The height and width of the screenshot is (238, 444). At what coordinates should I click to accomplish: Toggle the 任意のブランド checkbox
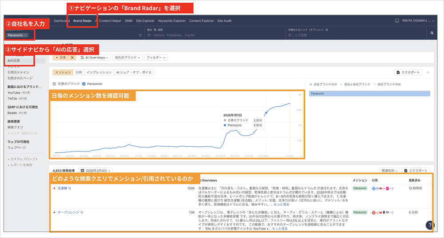[54, 84]
